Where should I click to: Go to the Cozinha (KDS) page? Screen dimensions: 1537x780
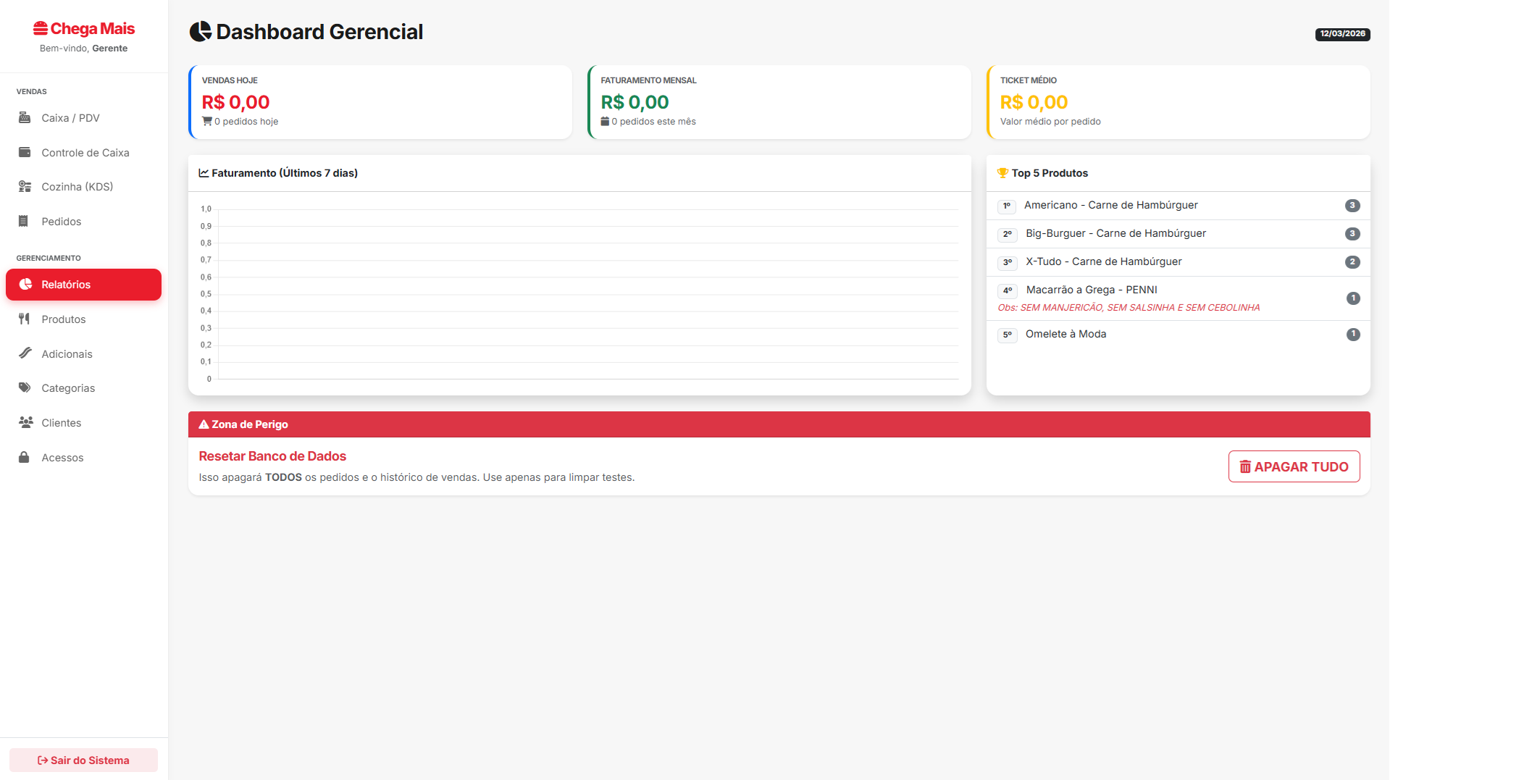coord(77,187)
